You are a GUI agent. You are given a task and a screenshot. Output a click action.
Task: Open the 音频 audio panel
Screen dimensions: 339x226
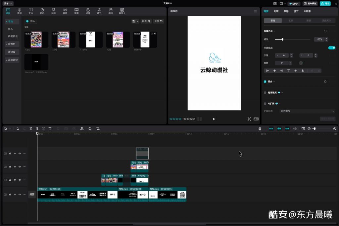click(x=20, y=11)
